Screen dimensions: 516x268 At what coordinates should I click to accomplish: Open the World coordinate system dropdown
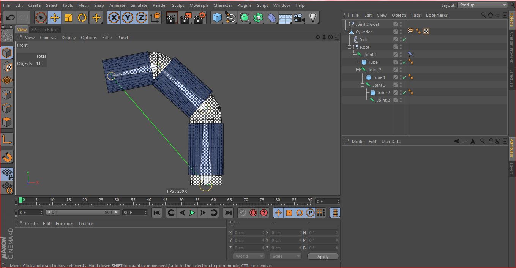(249, 256)
